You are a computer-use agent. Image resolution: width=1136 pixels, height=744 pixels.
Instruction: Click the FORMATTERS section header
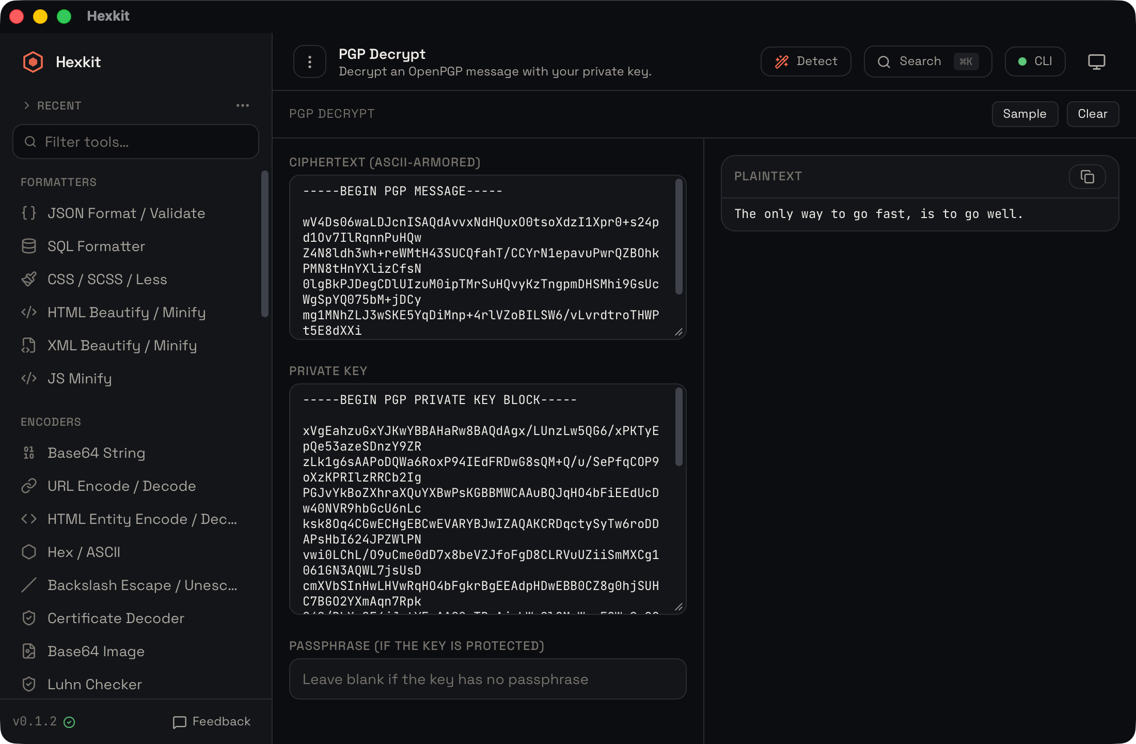[x=58, y=182]
